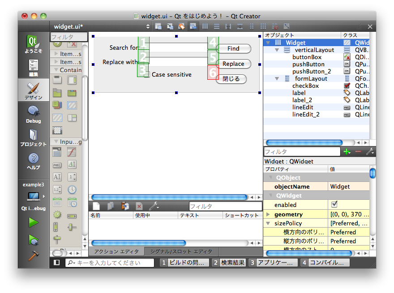Uncheck the enabled property checkbox

pos(334,204)
